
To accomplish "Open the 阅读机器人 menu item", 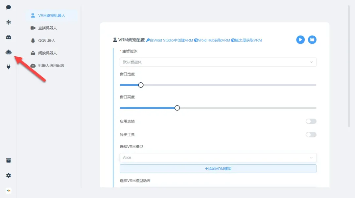I will 47,53.
